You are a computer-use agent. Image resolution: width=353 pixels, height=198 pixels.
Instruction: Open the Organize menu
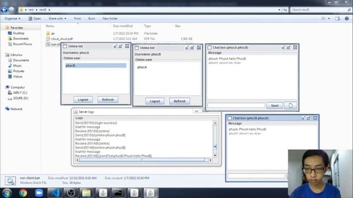pyautogui.click(x=12, y=19)
